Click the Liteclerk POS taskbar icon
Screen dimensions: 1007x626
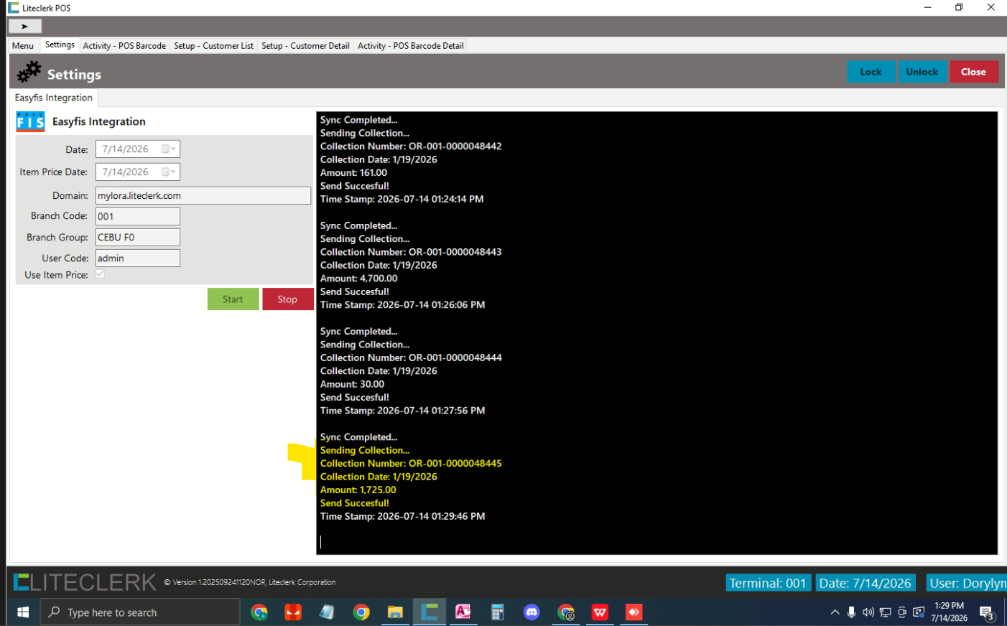(x=430, y=612)
